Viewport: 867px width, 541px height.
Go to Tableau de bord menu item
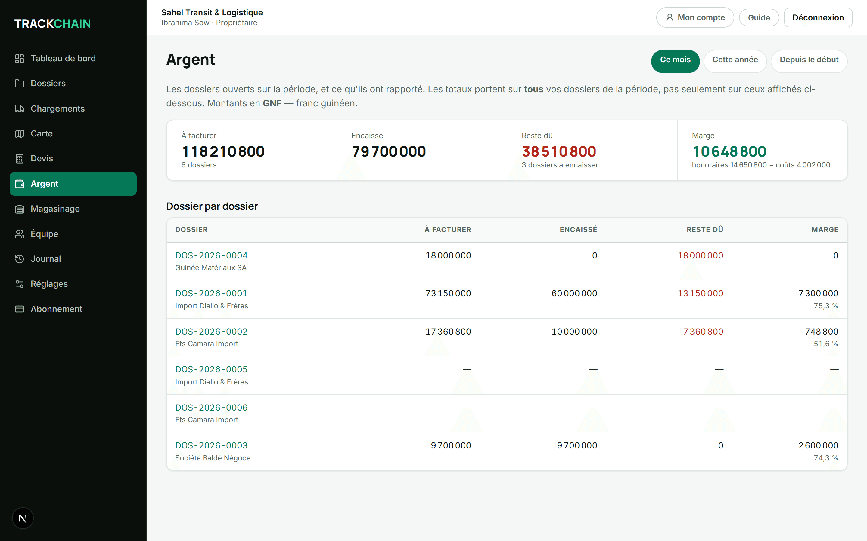(73, 58)
